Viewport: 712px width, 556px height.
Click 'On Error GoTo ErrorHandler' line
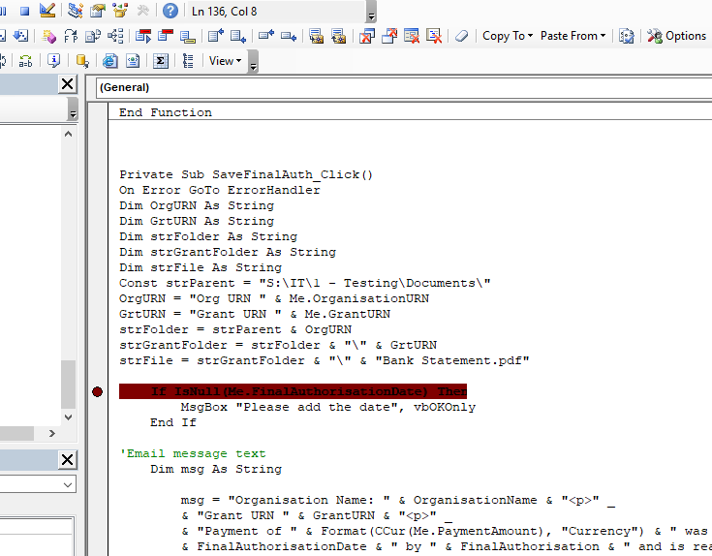point(219,190)
